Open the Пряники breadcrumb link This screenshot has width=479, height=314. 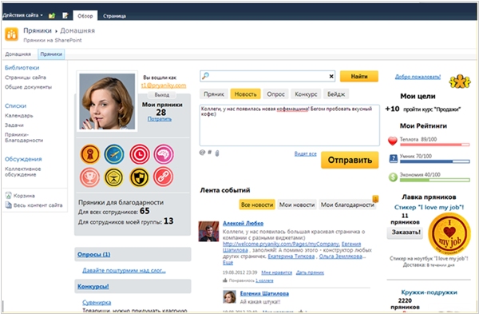pos(38,30)
